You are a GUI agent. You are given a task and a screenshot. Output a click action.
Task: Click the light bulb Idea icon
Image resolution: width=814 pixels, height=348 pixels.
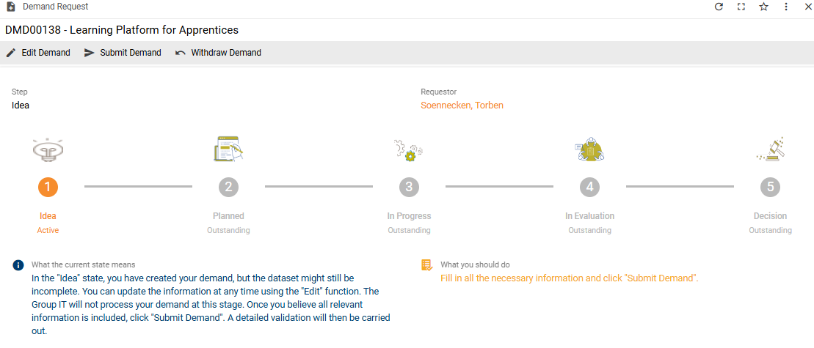(48, 149)
